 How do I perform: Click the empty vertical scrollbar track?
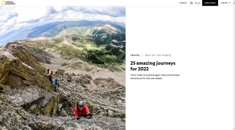[x=234, y=66]
